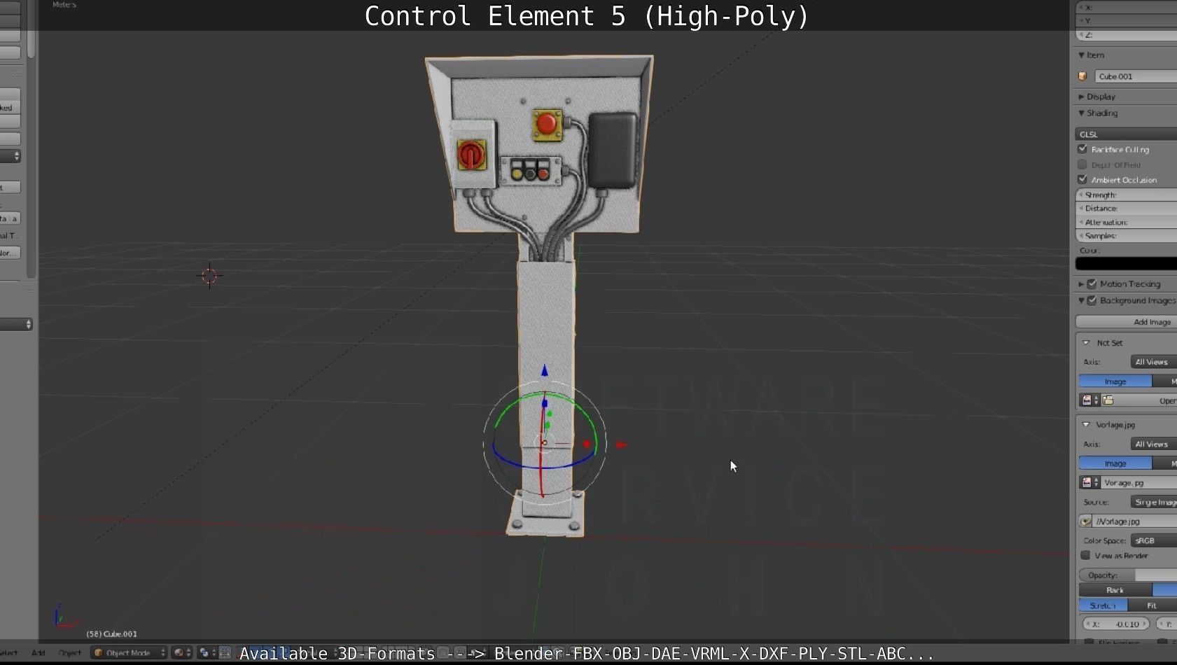The width and height of the screenshot is (1177, 665).
Task: Open Axis All Views dropdown under Not Set
Action: click(1153, 362)
